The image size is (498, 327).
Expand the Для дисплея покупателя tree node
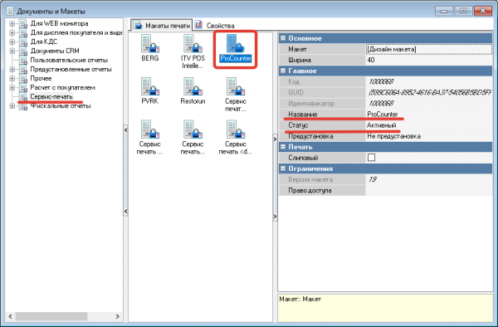[12, 32]
